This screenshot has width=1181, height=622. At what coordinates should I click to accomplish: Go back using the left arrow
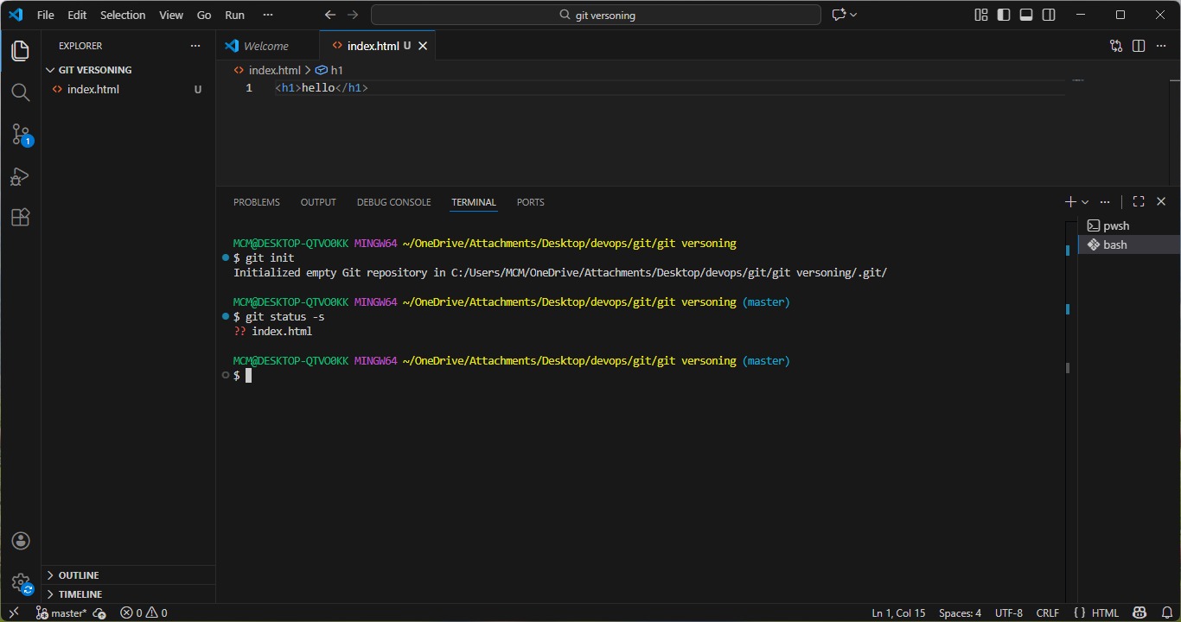tap(329, 15)
